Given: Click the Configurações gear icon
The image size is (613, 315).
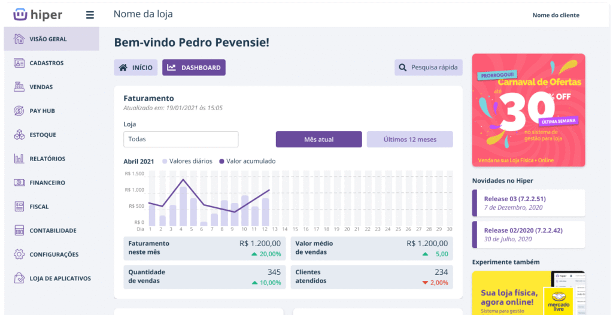Looking at the screenshot, I should tap(19, 255).
